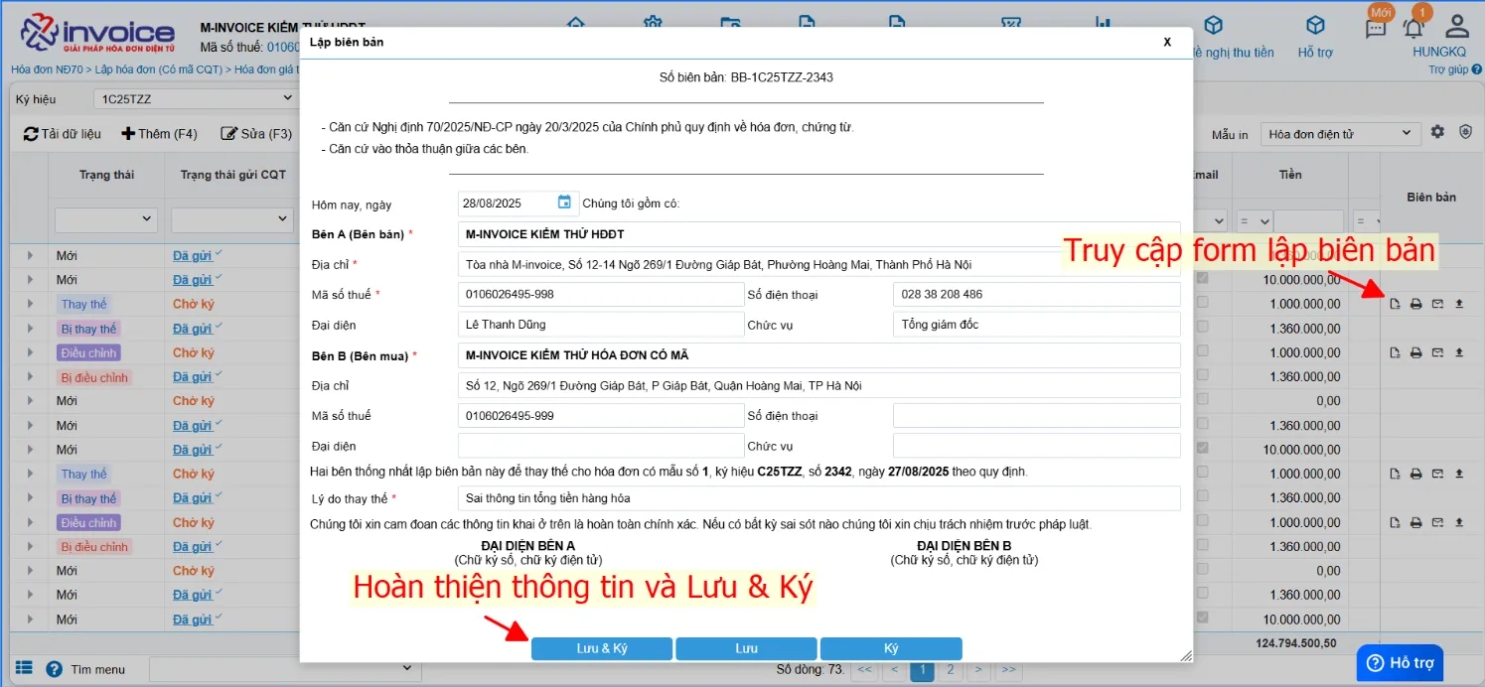Print icon in first Điều chỉnh row
The height and width of the screenshot is (687, 1485).
tap(1416, 352)
